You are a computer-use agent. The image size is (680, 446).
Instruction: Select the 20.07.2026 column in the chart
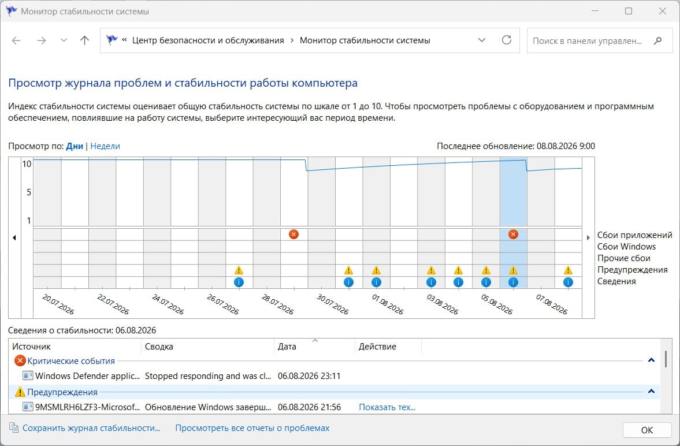[47, 222]
